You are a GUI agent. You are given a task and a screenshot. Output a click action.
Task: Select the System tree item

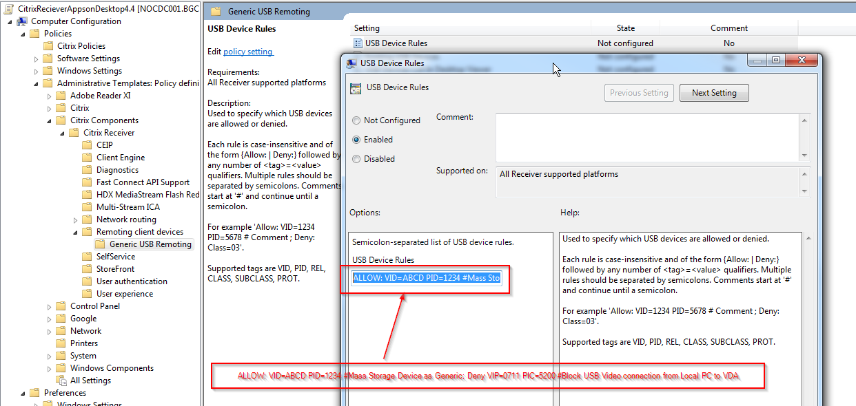[83, 356]
